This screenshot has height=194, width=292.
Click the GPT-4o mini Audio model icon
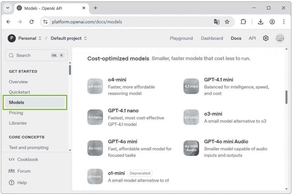(x=191, y=148)
